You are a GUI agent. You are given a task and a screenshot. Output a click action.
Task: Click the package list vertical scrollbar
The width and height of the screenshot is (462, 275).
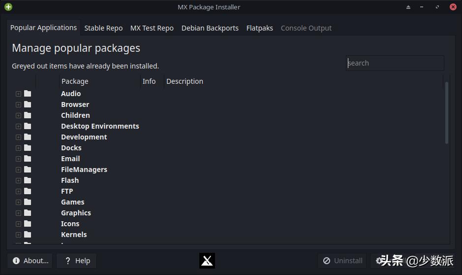click(447, 113)
